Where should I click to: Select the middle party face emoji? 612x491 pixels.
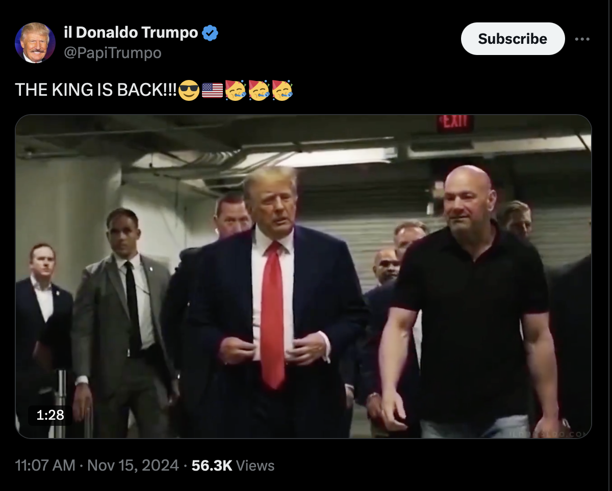259,90
